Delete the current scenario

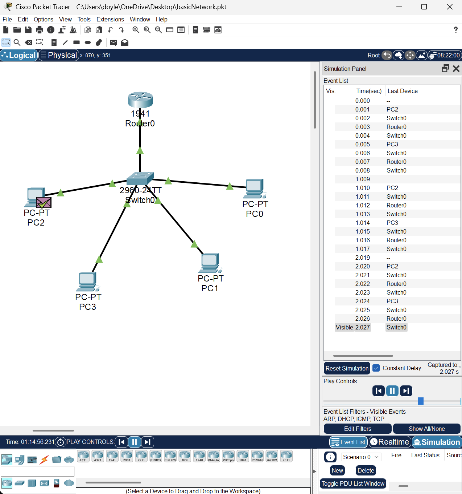coord(366,470)
